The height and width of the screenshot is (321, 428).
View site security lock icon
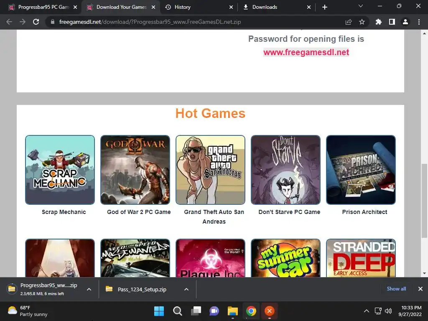click(53, 22)
